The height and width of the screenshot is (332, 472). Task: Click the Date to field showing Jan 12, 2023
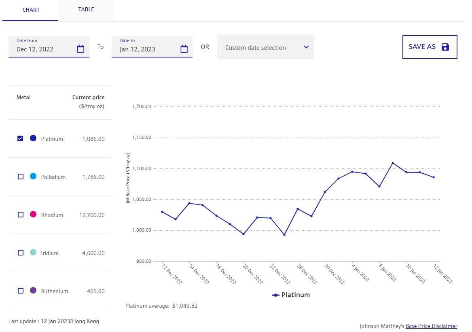(x=146, y=49)
